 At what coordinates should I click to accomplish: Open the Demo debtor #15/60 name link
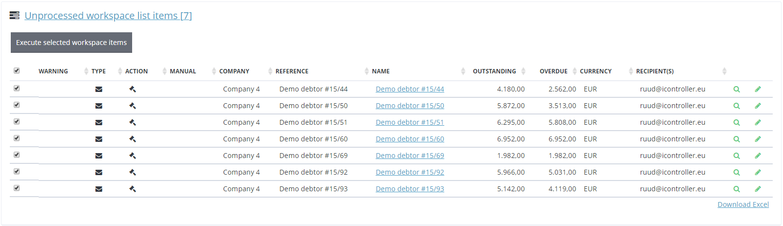pyautogui.click(x=410, y=139)
